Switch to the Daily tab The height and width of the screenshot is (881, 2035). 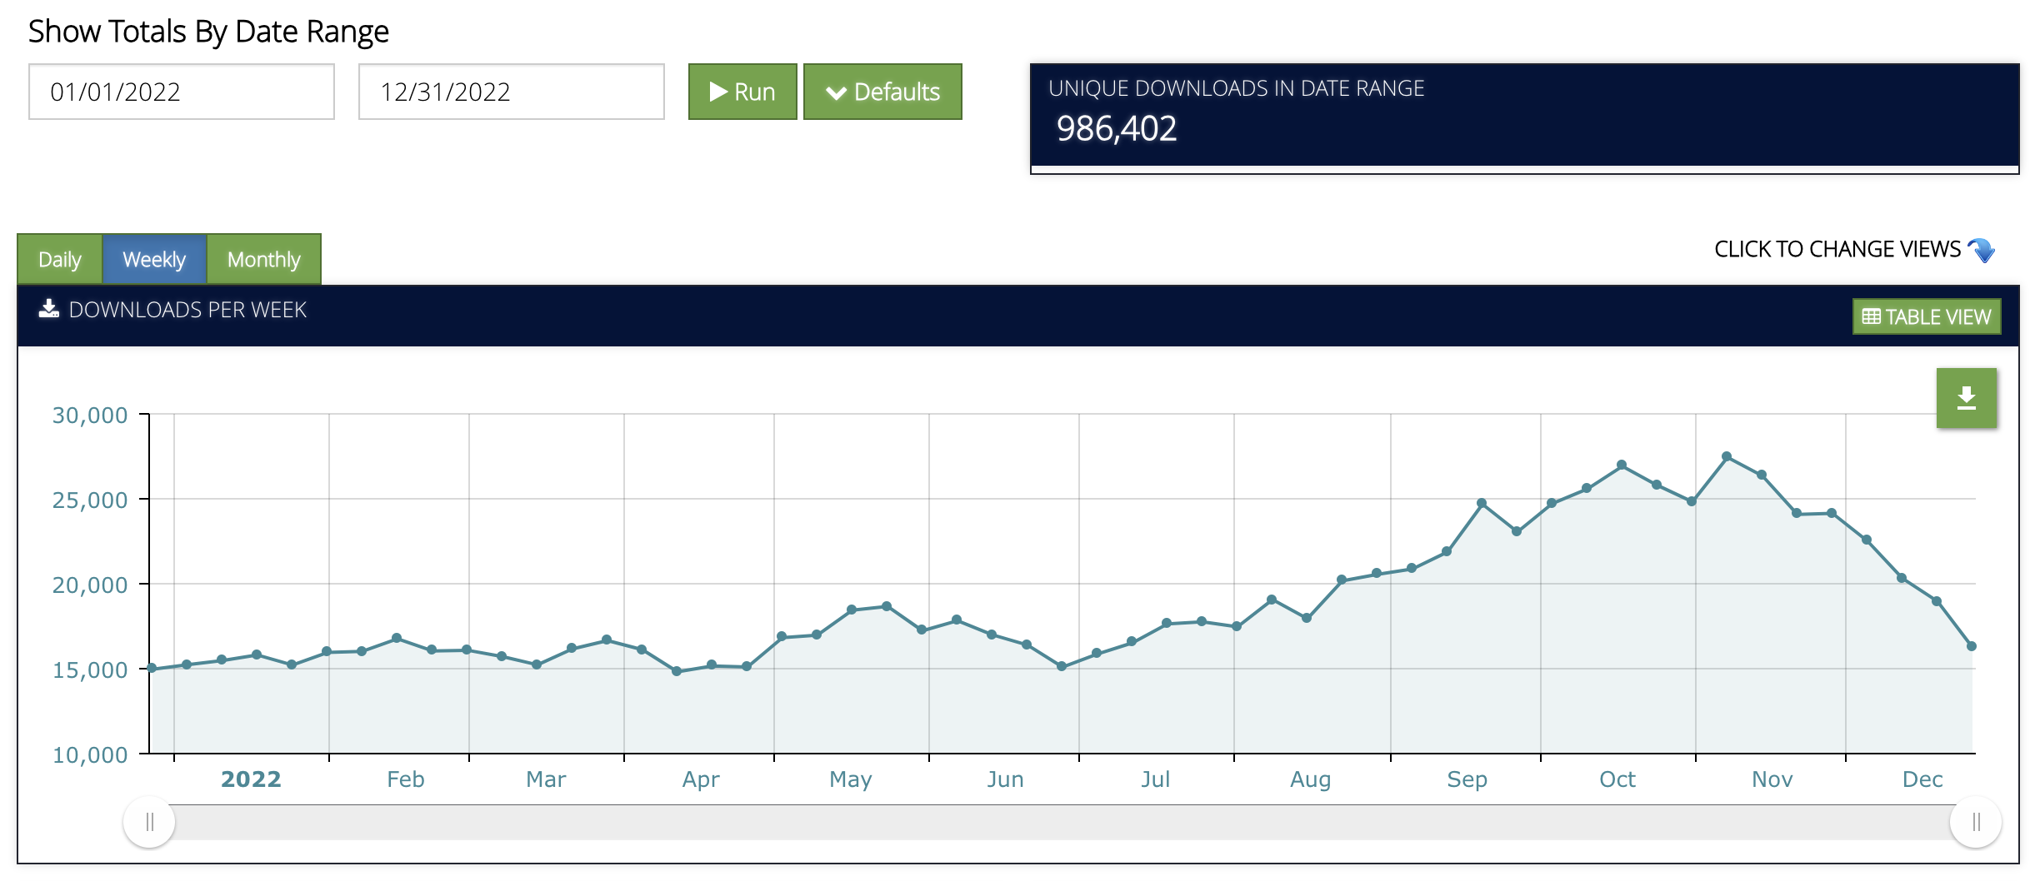point(60,260)
